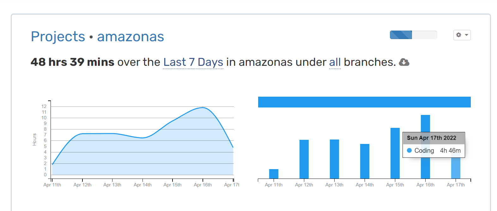Click the Apr 14th bar

click(x=364, y=161)
